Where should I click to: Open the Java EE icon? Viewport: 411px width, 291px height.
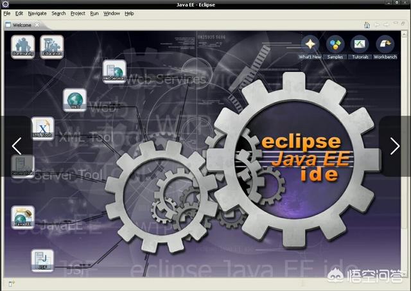(23, 217)
